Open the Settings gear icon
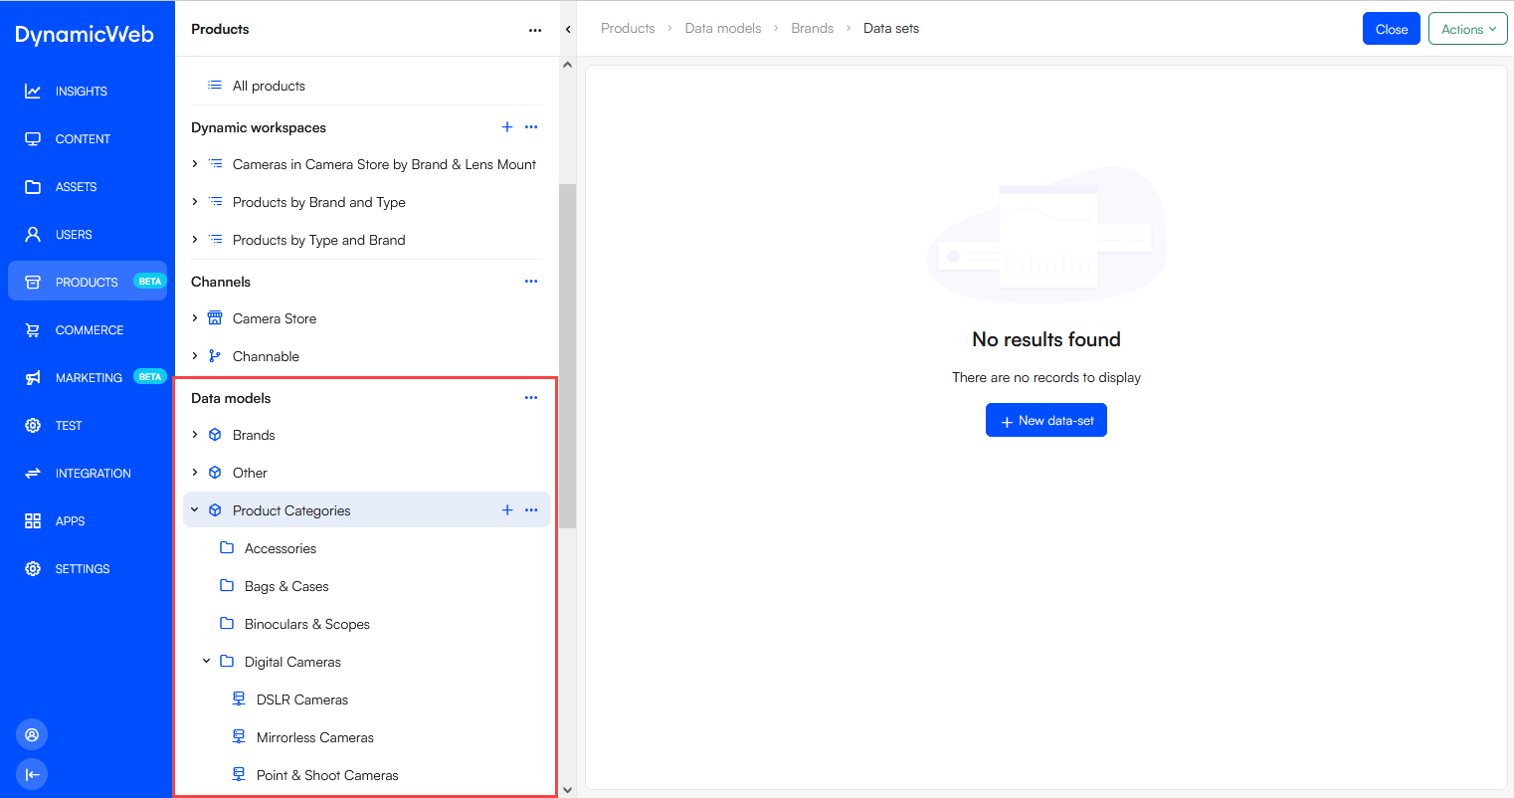Image resolution: width=1514 pixels, height=798 pixels. (x=33, y=569)
